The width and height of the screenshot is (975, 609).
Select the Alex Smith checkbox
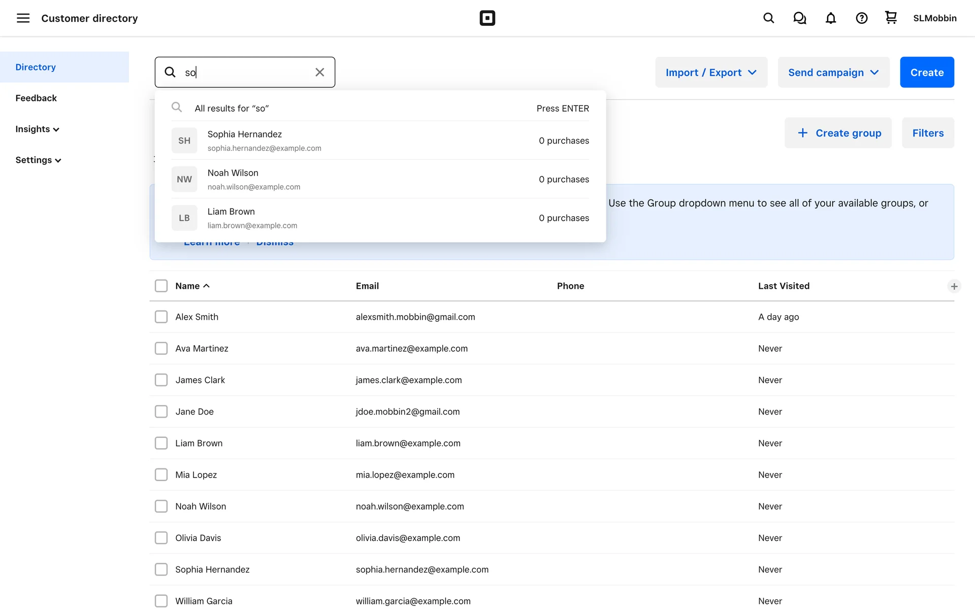[161, 317]
